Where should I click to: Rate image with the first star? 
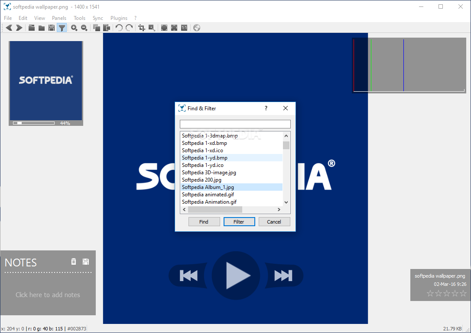pos(430,293)
